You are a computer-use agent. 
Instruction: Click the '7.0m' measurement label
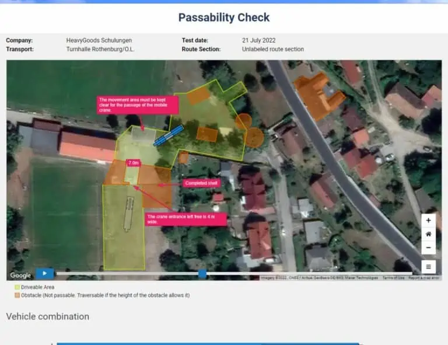[x=133, y=163]
